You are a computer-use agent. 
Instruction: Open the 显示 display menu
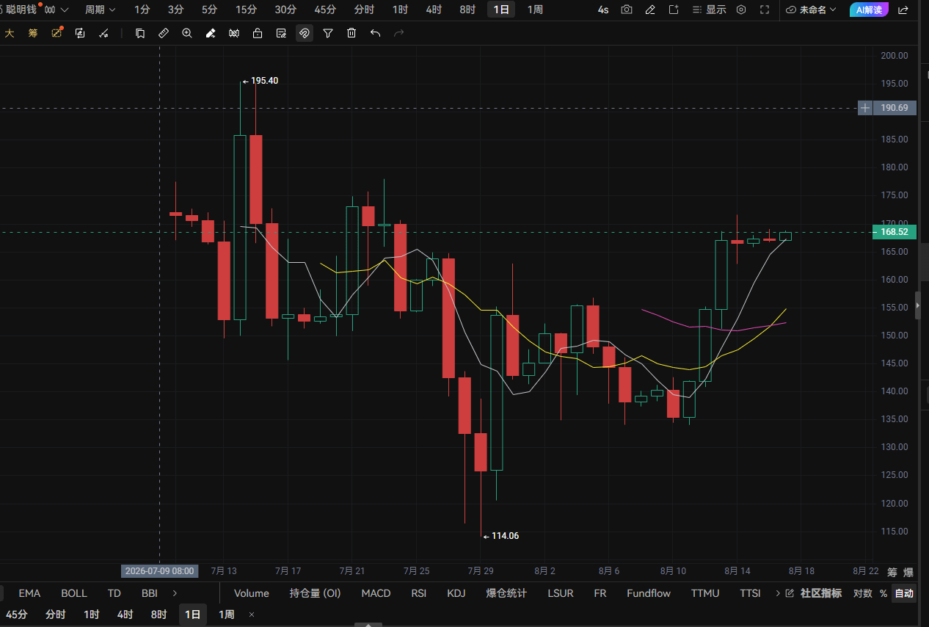pos(710,10)
